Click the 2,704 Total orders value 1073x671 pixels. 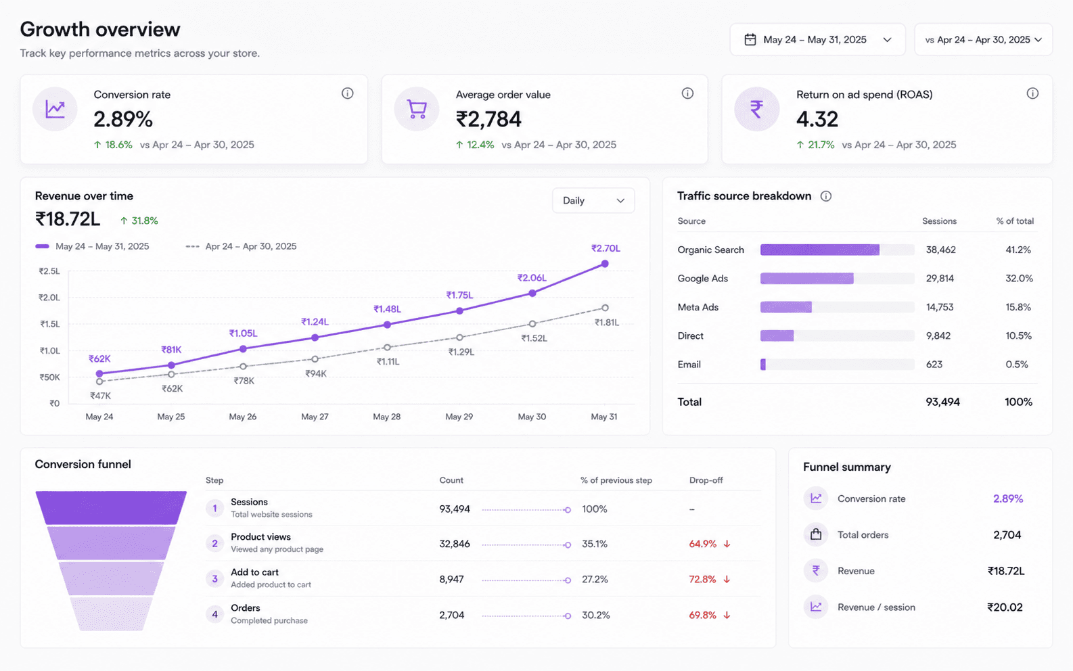(1007, 535)
